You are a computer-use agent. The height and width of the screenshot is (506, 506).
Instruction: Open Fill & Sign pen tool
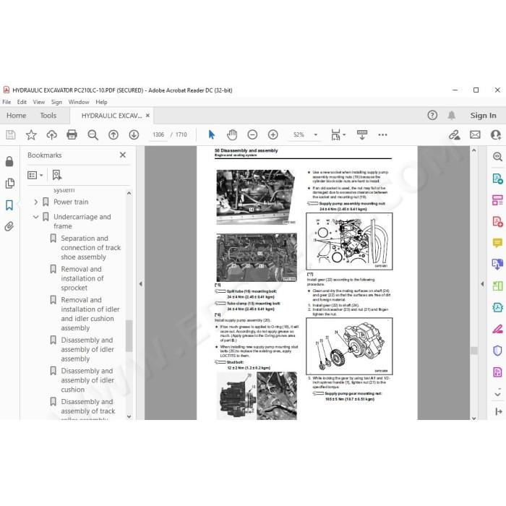click(x=497, y=329)
